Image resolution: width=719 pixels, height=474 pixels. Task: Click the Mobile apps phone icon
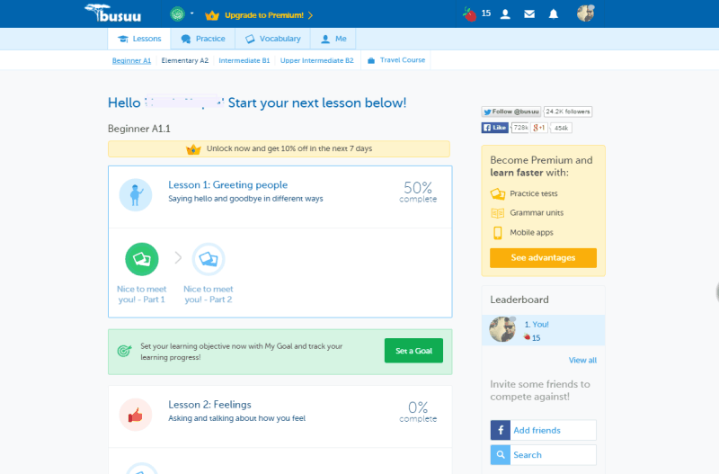[498, 233]
